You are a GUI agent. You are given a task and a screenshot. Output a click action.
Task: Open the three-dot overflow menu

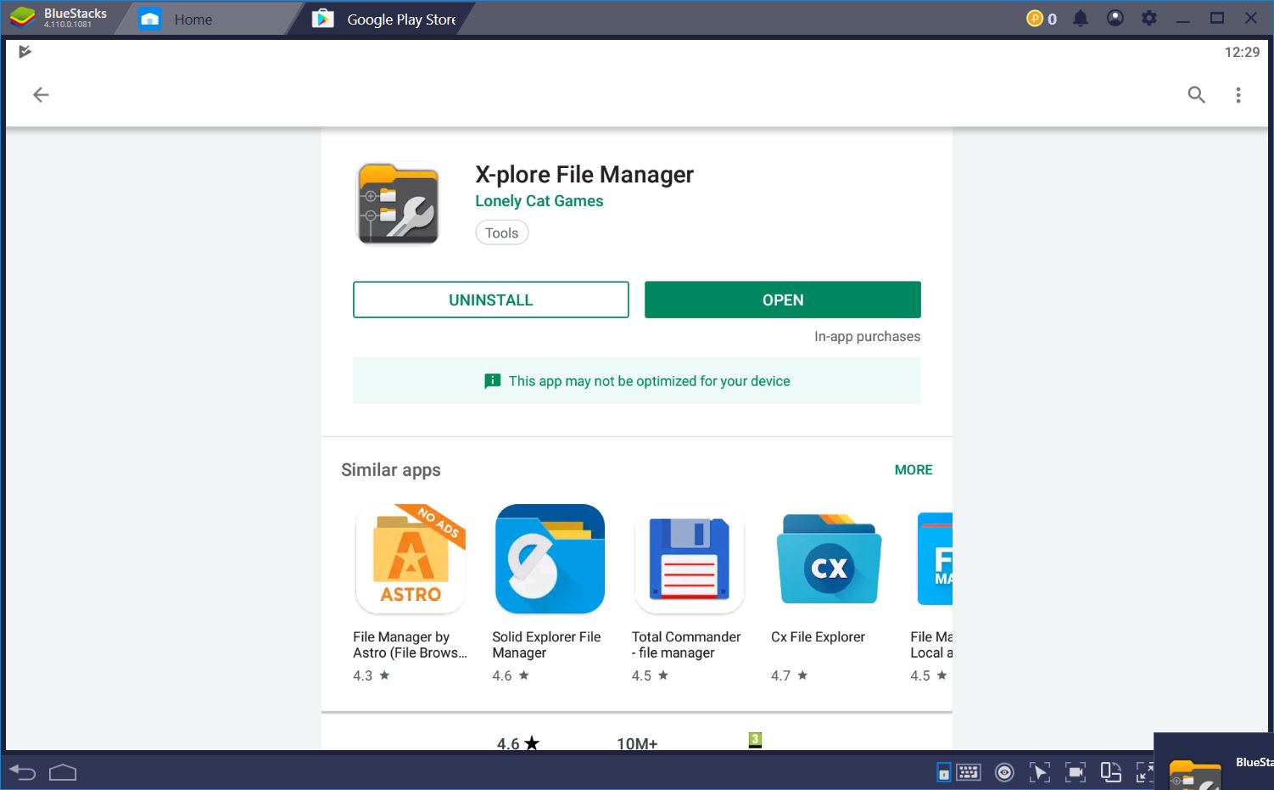[1238, 95]
